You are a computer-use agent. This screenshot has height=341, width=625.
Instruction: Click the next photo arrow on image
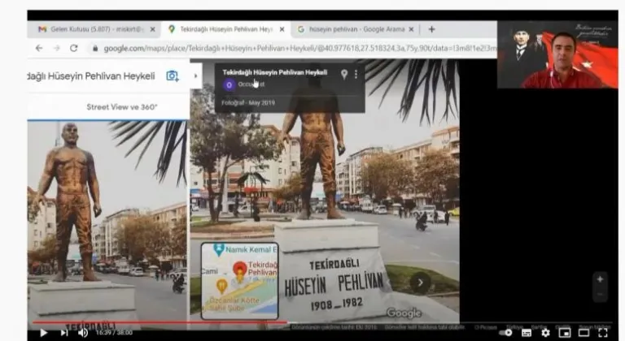pyautogui.click(x=420, y=283)
